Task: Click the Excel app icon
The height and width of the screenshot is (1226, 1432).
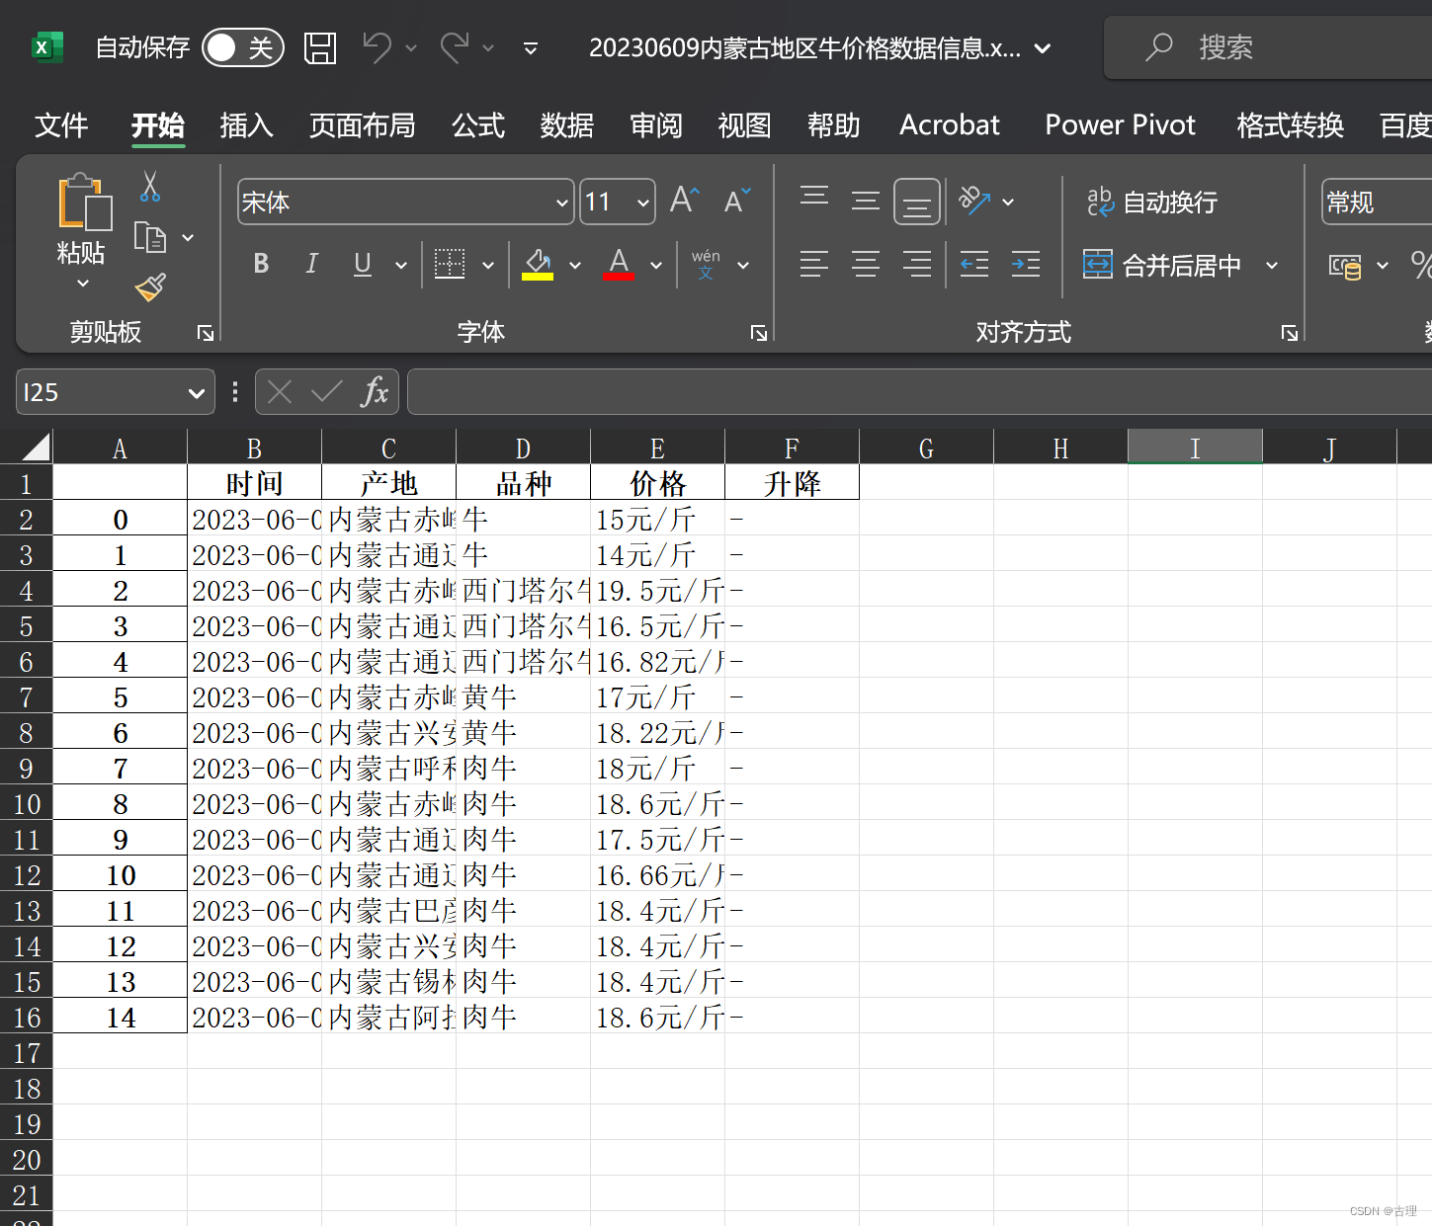Action: 47,47
